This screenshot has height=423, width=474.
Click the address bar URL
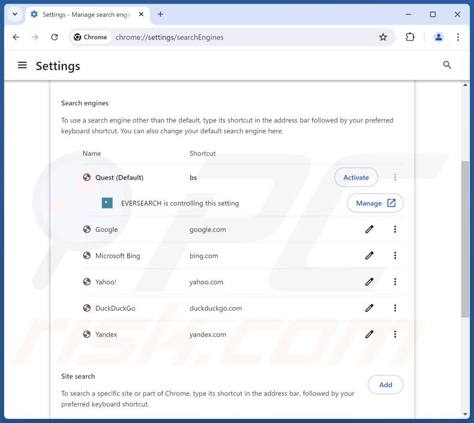coord(169,37)
